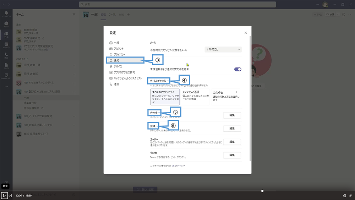Open デバイス settings with headset icon

tap(116, 66)
